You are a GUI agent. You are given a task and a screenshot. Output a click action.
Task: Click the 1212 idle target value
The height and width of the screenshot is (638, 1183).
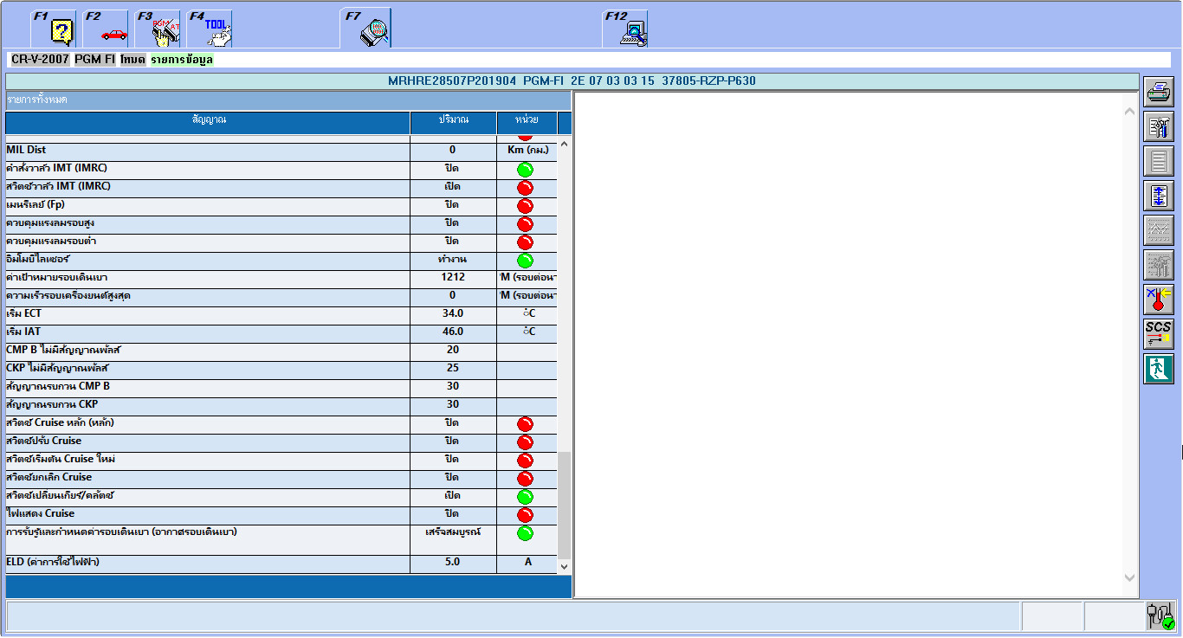tap(452, 277)
